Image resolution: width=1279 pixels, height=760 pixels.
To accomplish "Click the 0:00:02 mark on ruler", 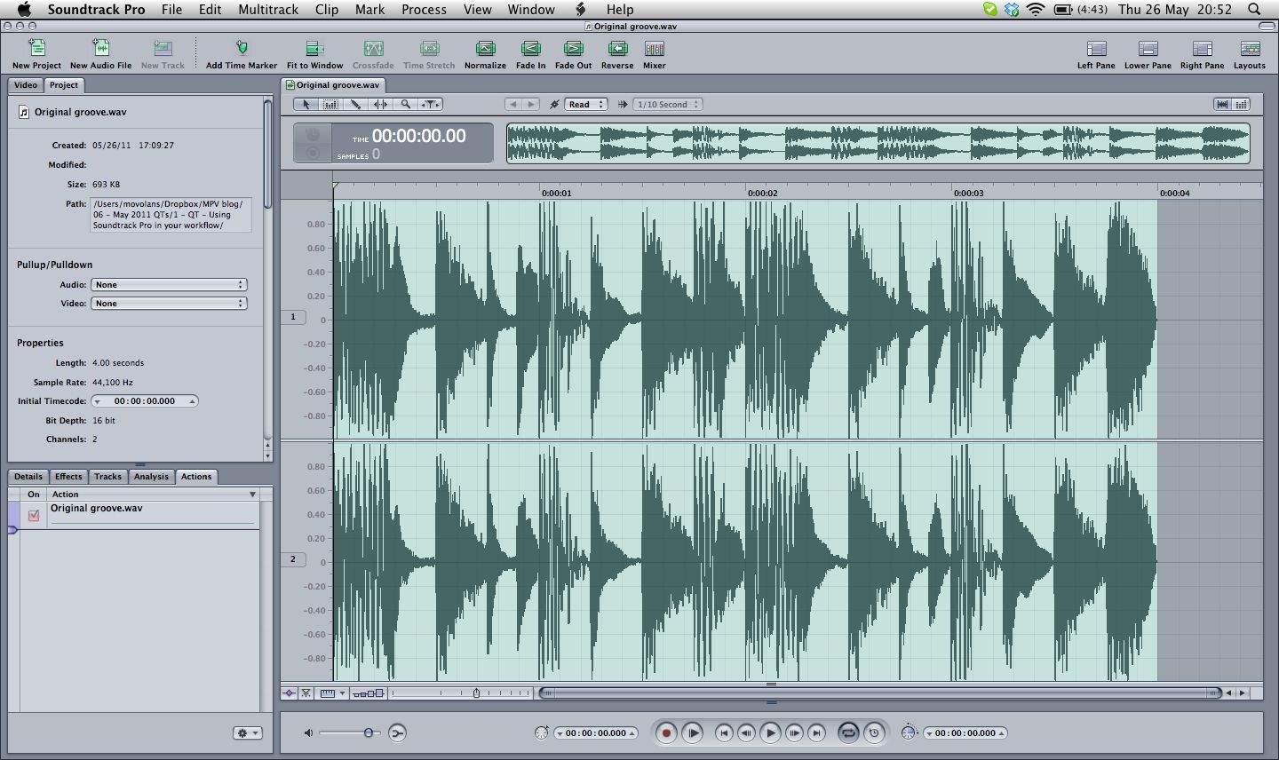I will 762,193.
